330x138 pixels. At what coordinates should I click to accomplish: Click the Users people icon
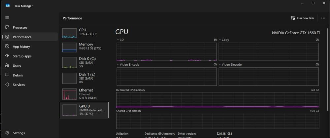[x=7, y=65]
